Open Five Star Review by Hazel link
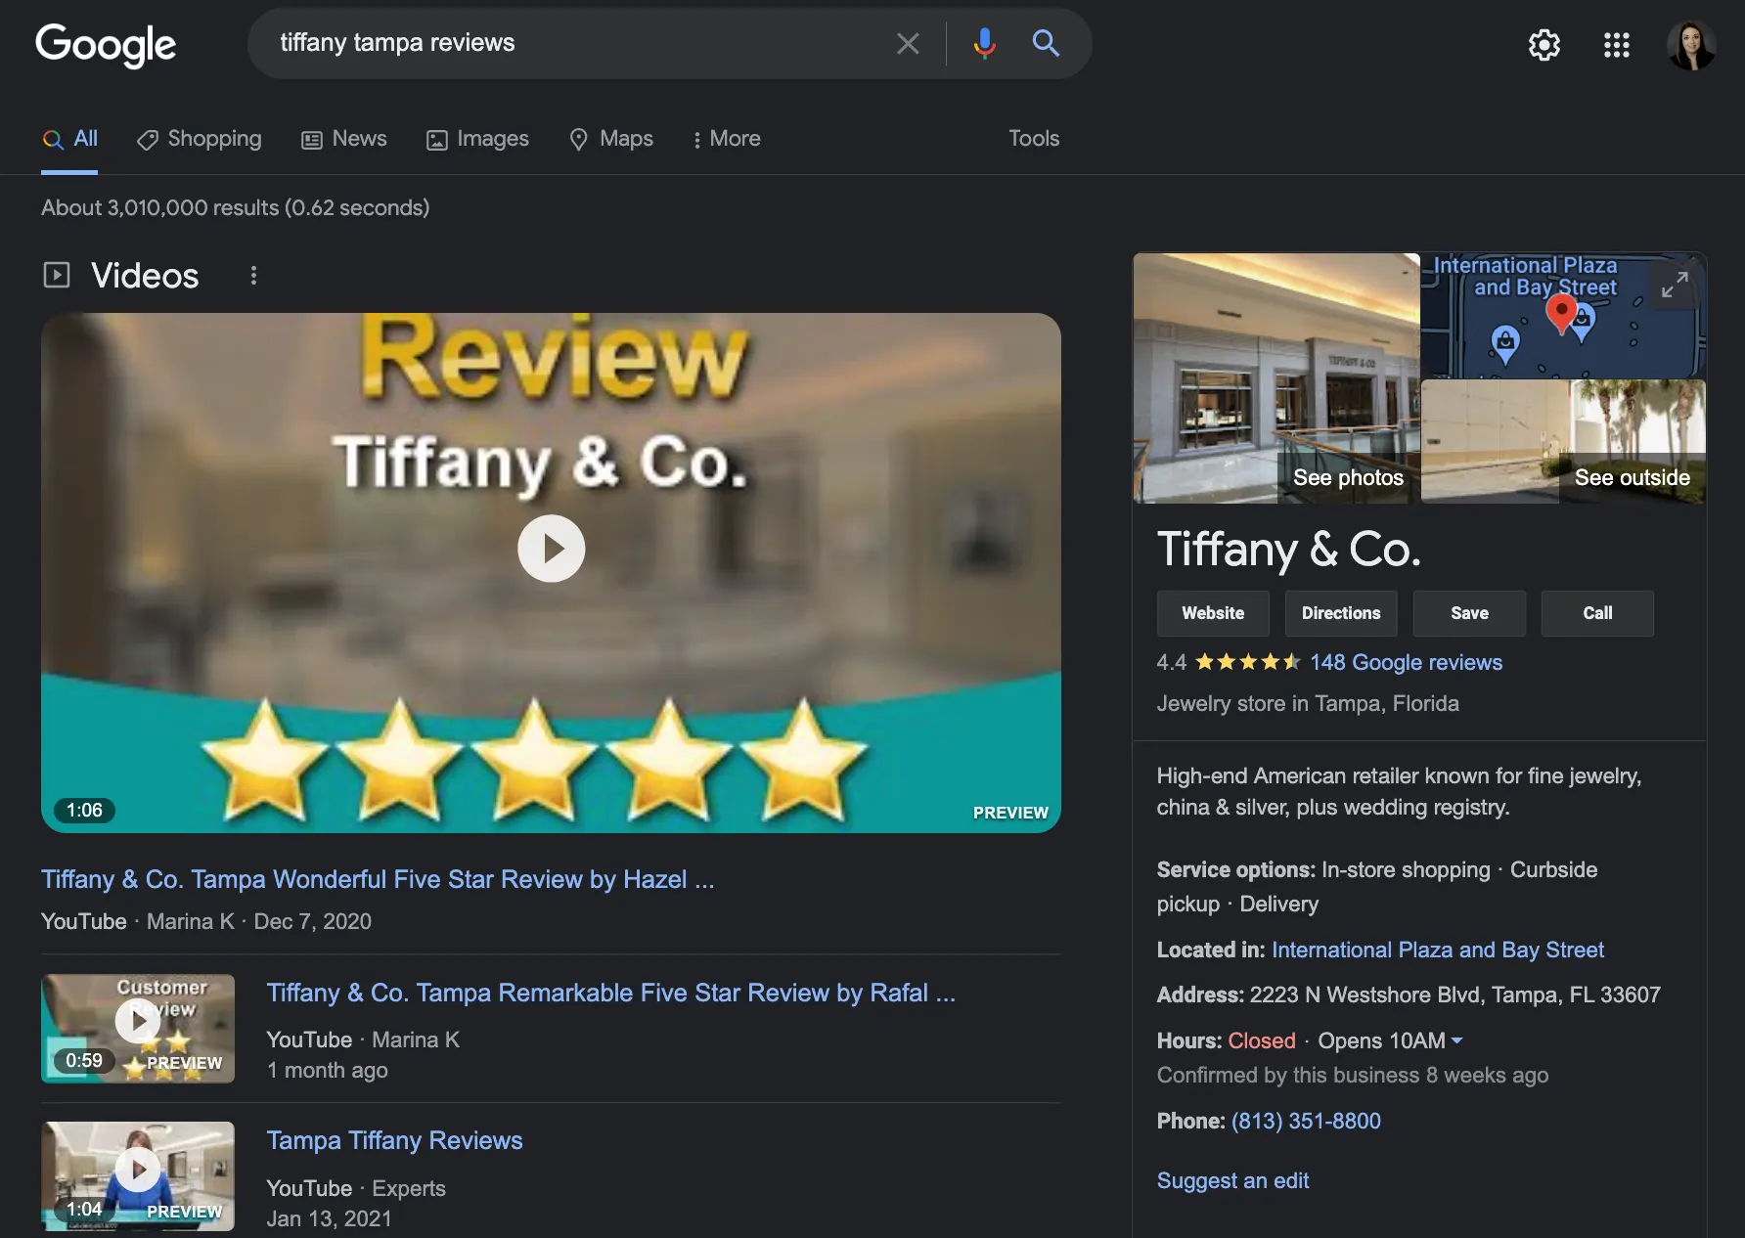 [378, 879]
